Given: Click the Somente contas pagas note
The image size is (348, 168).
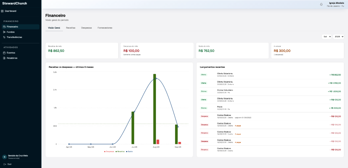Looking at the screenshot, I should click(132, 55).
